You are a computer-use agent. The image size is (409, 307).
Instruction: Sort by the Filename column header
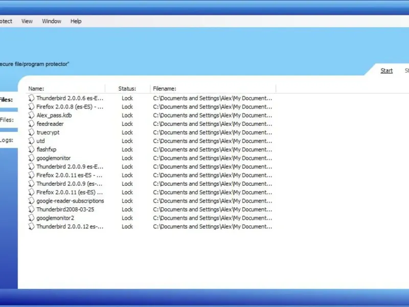point(164,89)
